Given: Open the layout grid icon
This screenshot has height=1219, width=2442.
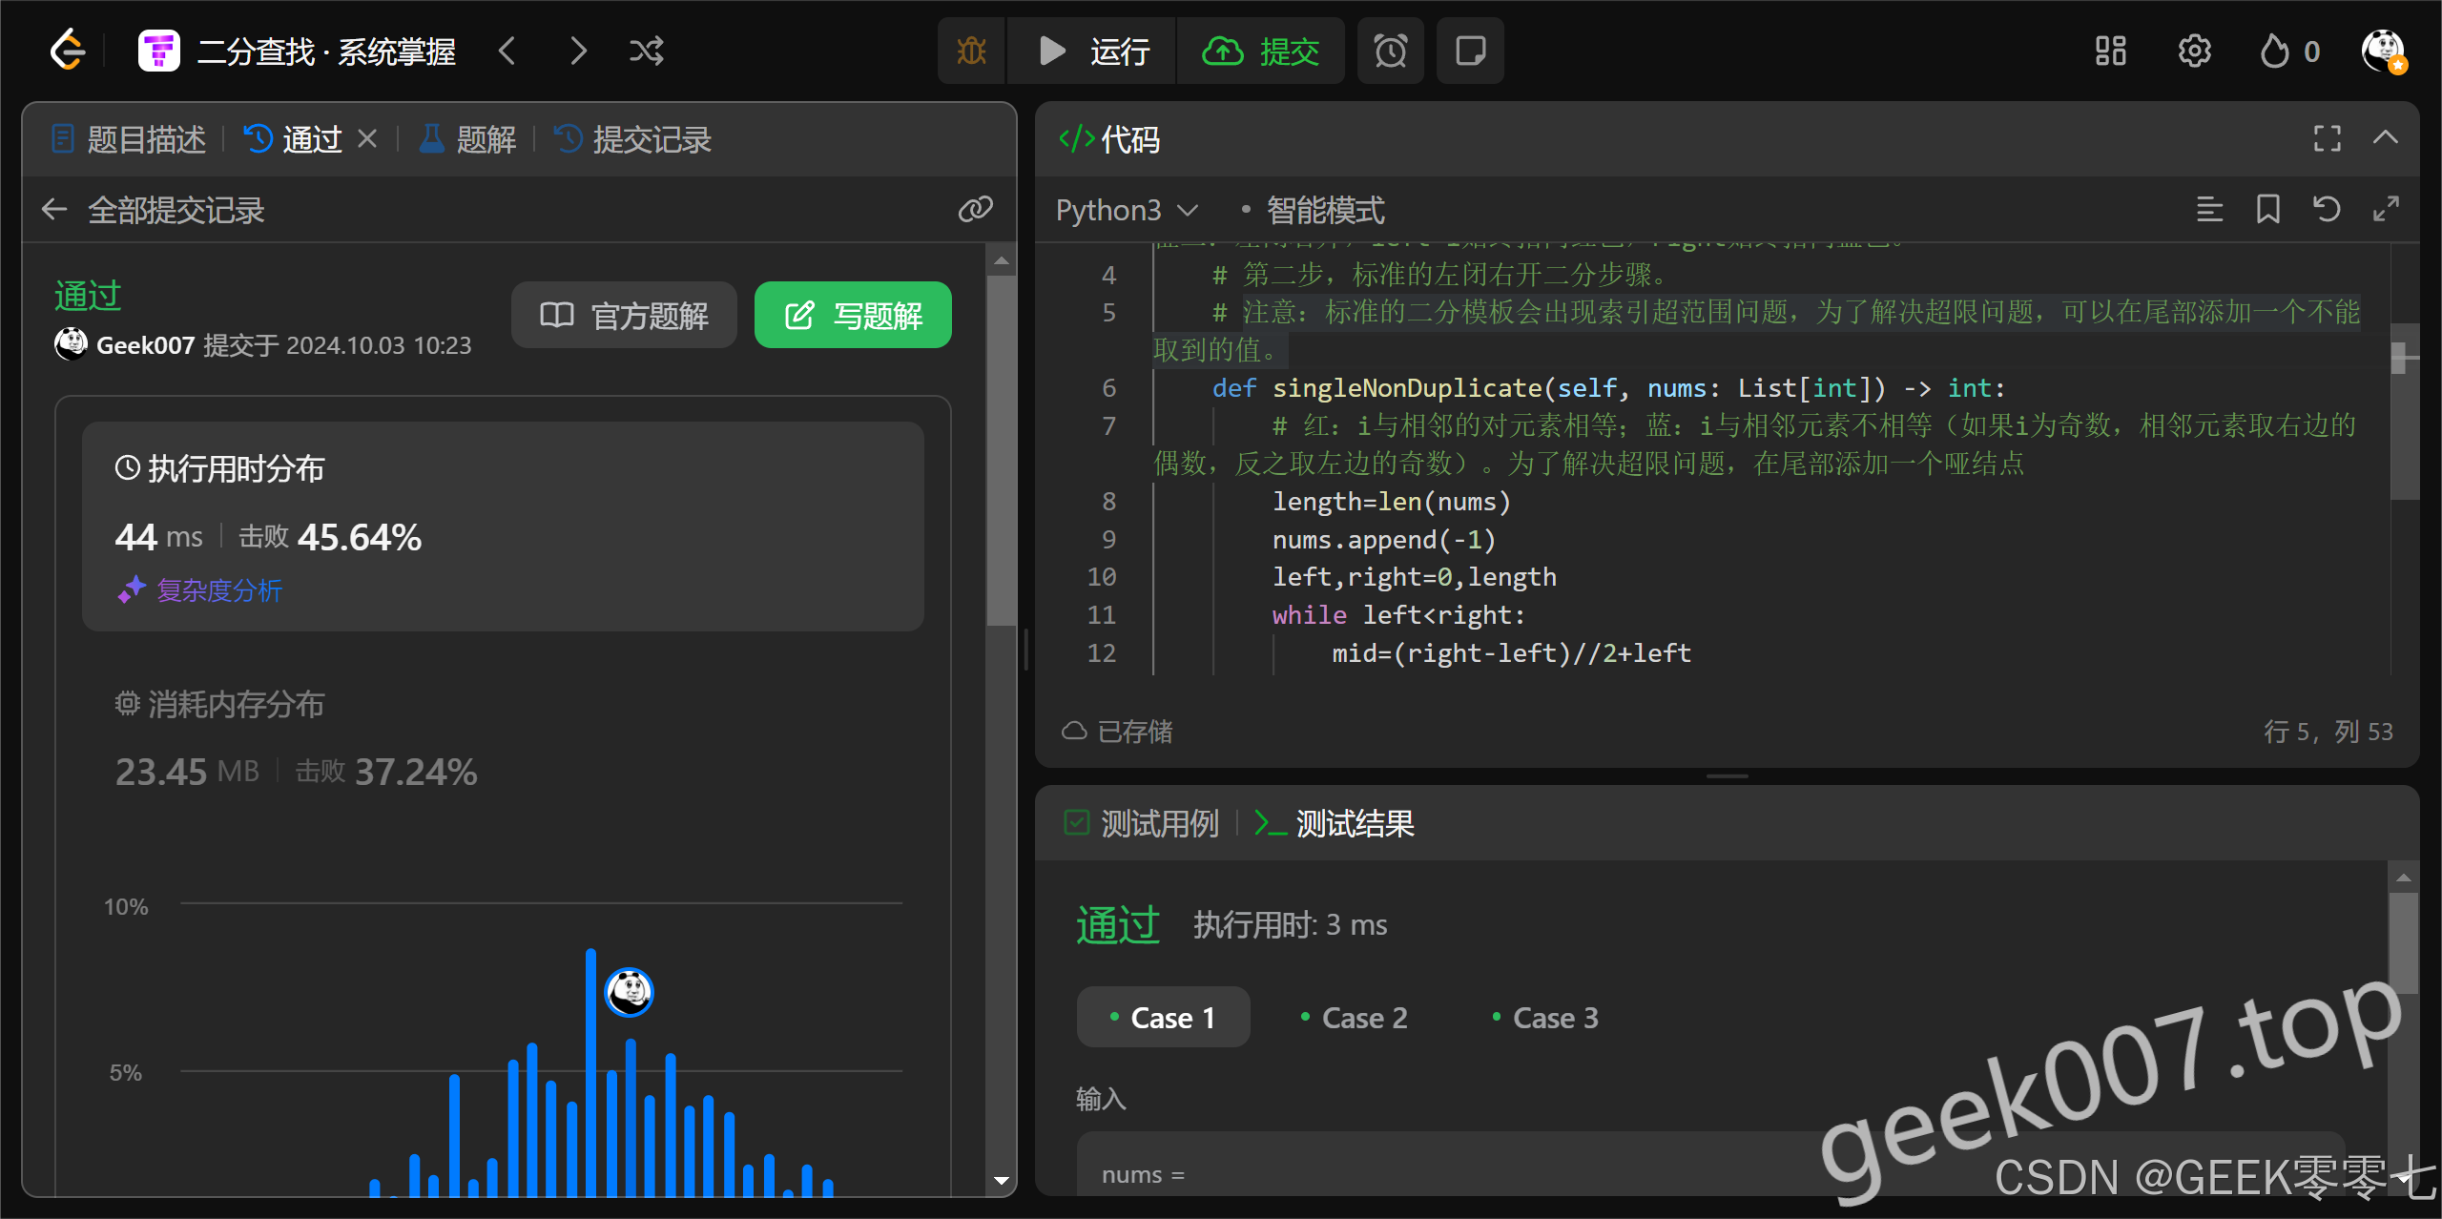Looking at the screenshot, I should [2110, 51].
